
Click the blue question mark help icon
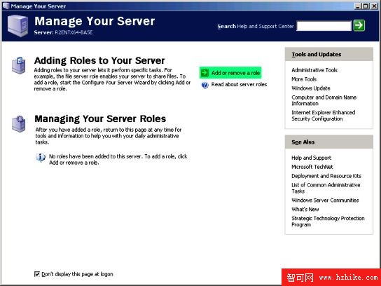pos(205,85)
